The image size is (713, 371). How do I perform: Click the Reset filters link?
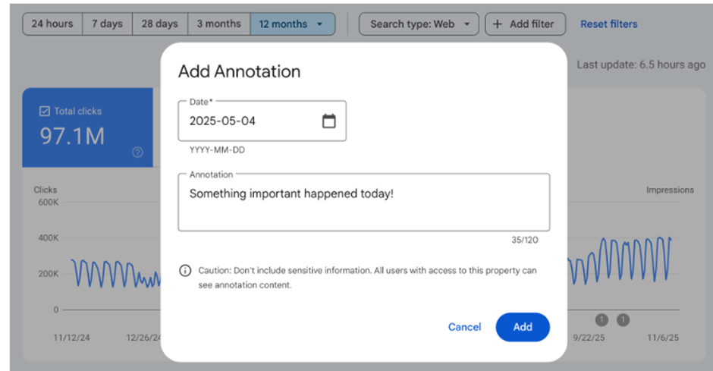(608, 24)
